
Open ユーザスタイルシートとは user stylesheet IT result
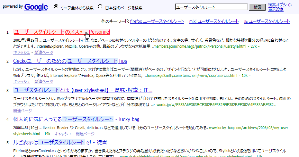pos(83,90)
